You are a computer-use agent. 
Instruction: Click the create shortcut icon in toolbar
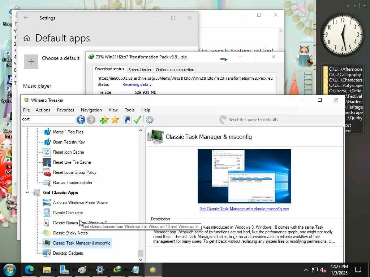point(127,120)
